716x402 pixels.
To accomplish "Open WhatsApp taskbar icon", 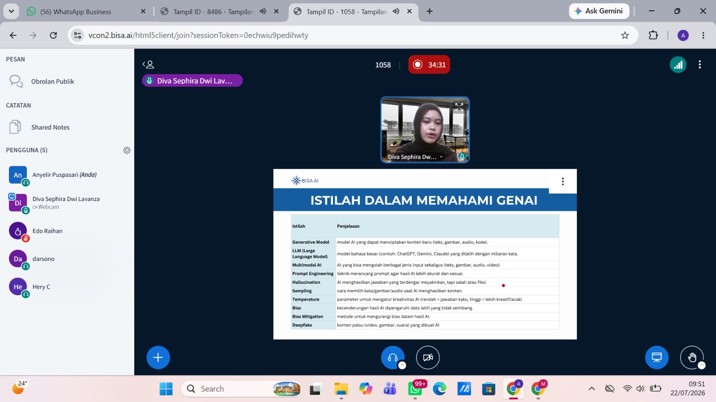I will [x=415, y=389].
